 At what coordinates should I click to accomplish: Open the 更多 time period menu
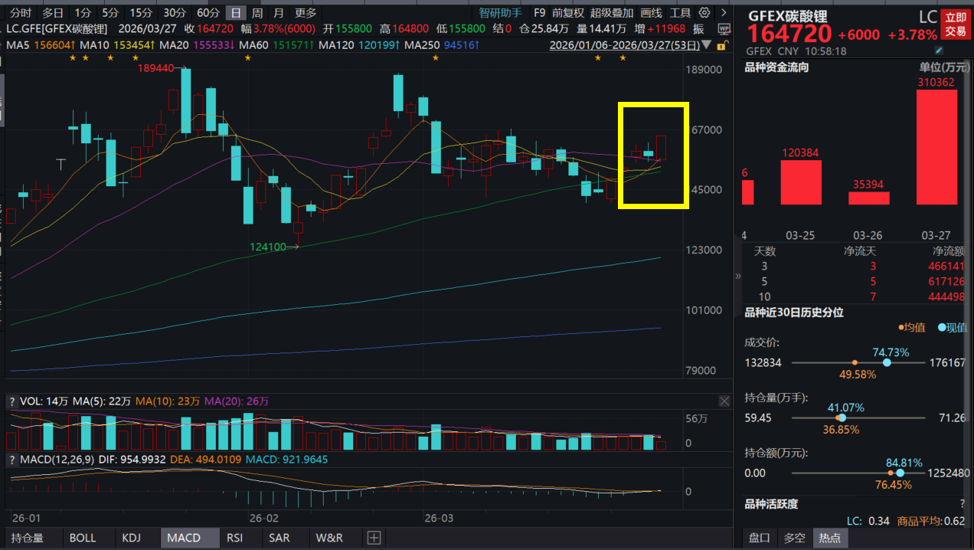[306, 13]
